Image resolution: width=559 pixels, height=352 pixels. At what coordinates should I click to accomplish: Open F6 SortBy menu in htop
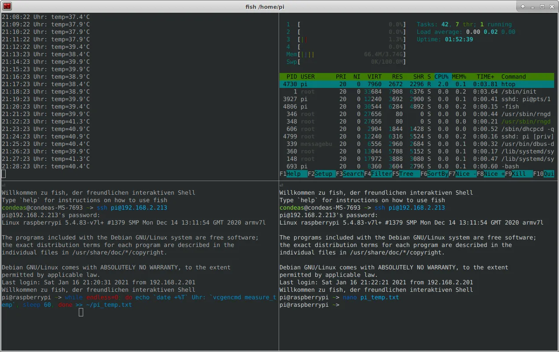pyautogui.click(x=434, y=174)
